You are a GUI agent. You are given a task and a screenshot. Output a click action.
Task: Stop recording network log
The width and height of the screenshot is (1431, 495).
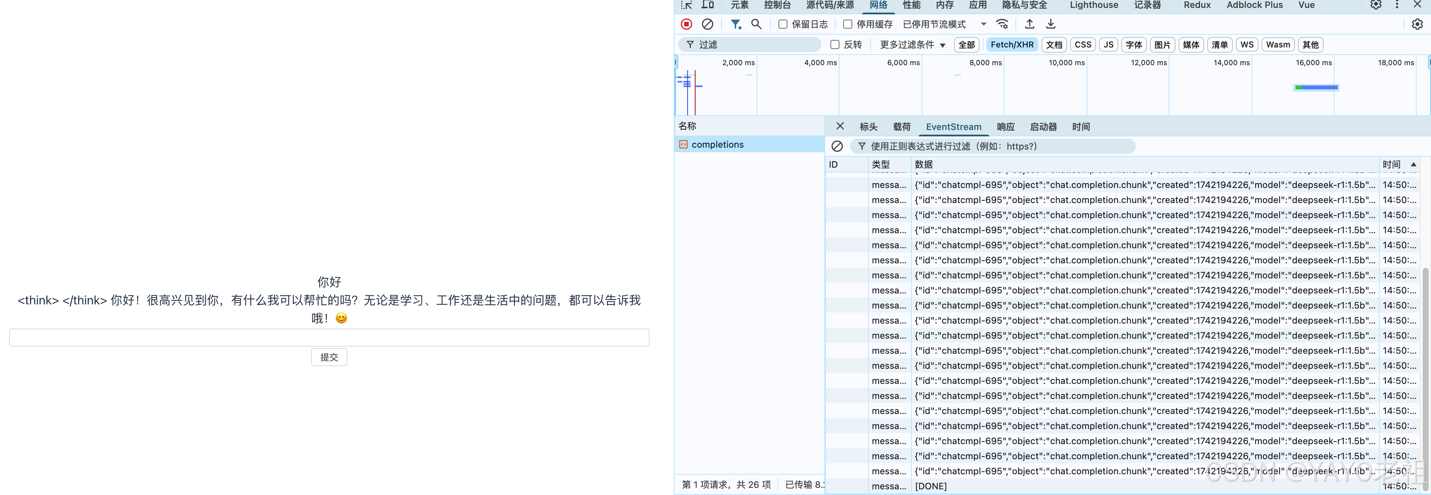pyautogui.click(x=686, y=24)
